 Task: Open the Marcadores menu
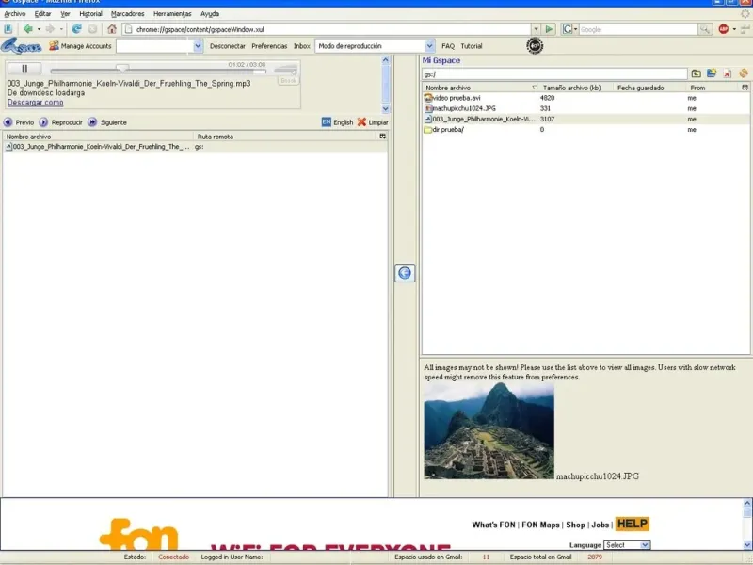point(128,14)
